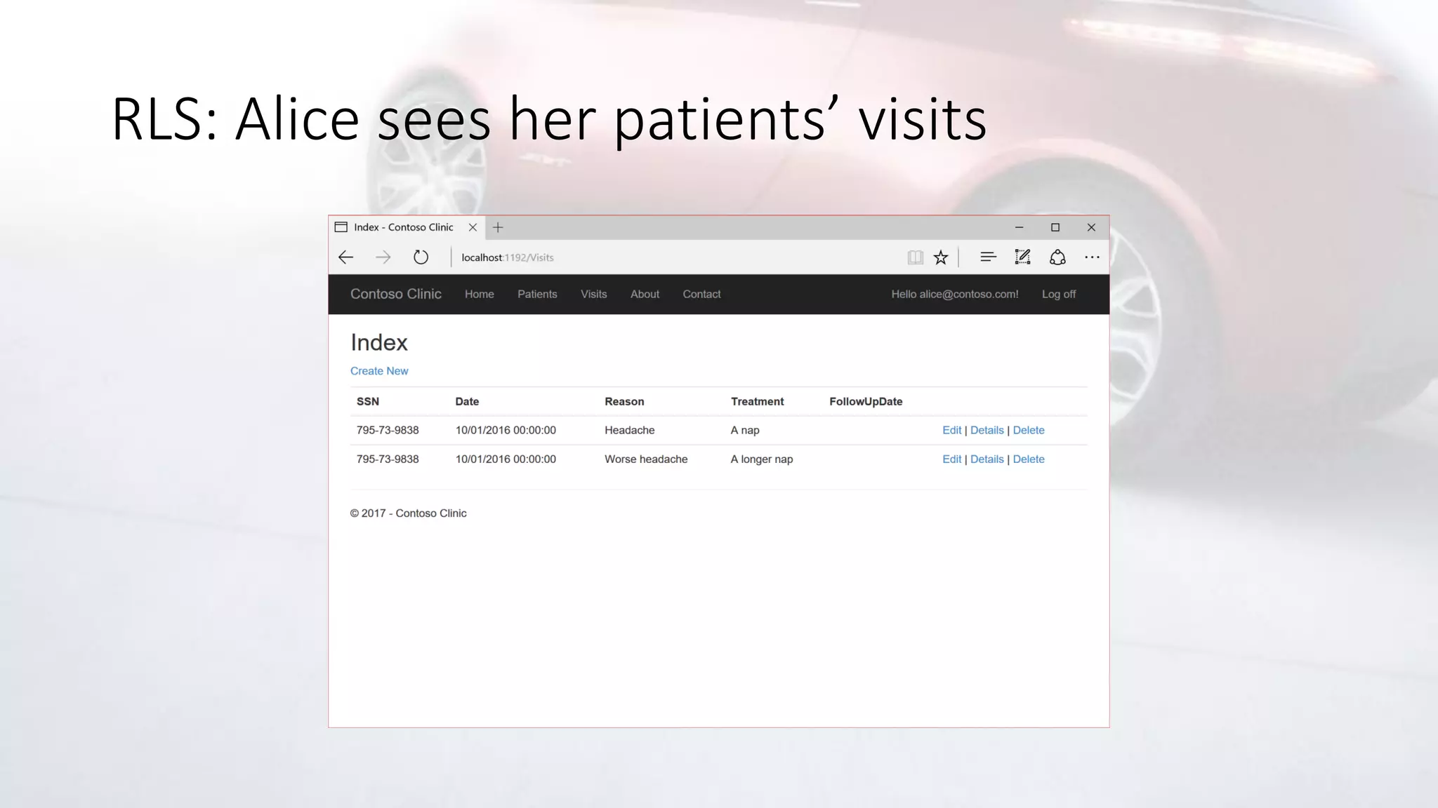Add page to favorites with star icon
The width and height of the screenshot is (1438, 808).
(x=941, y=257)
